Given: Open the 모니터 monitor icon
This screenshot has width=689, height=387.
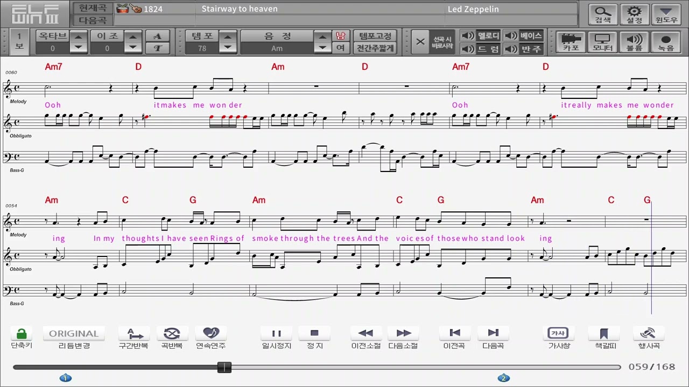Looking at the screenshot, I should (602, 42).
